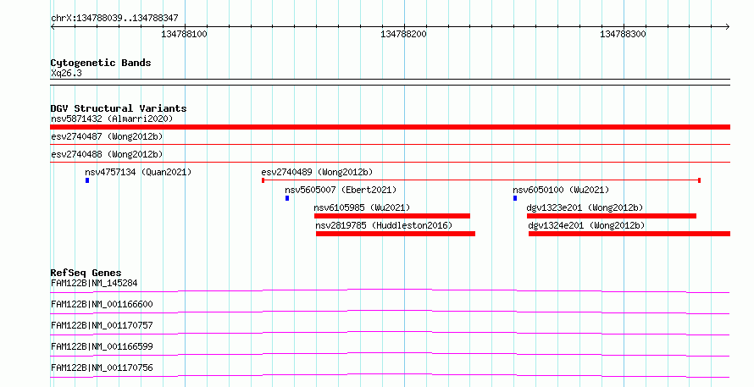Open nsv2819785 (Huddleston2016) variant label
754x387 pixels.
(x=384, y=225)
